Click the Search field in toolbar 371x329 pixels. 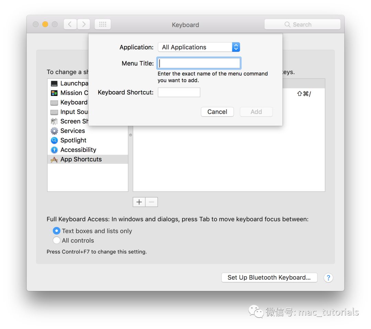(x=302, y=25)
